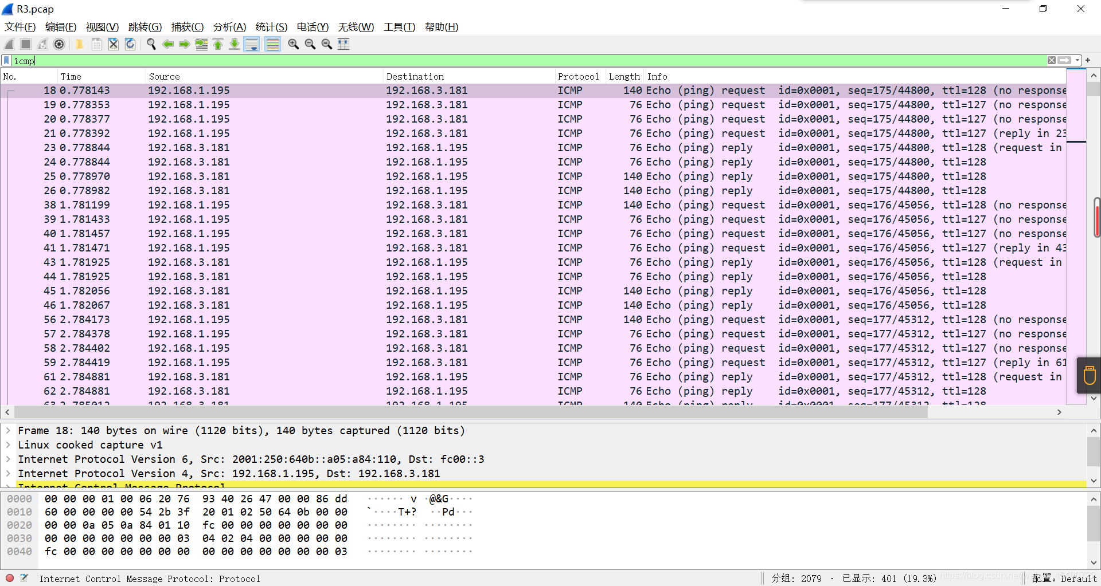Clear the icmp display filter
The image size is (1101, 586).
point(1052,60)
